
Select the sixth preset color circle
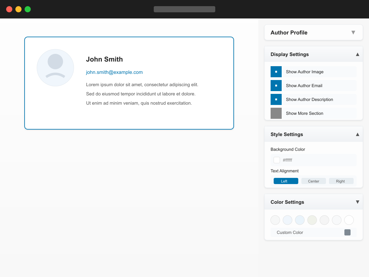[337, 220]
